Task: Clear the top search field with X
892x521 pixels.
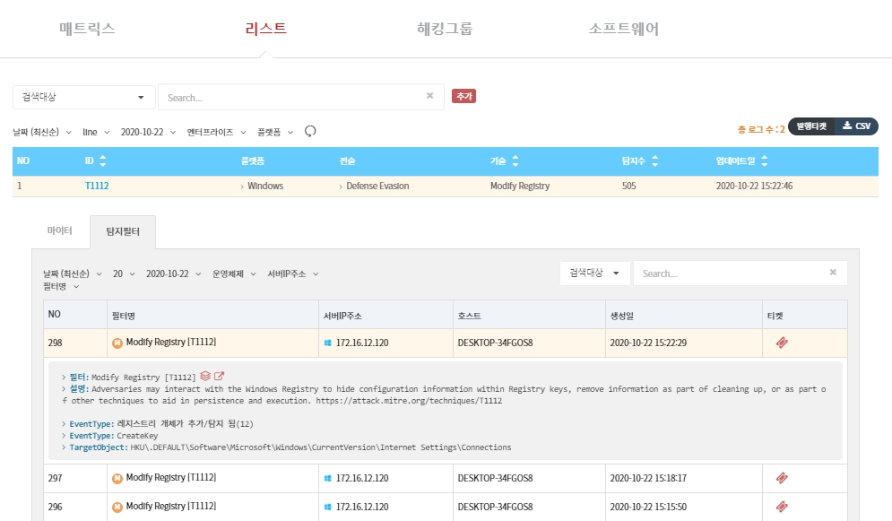Action: click(429, 96)
